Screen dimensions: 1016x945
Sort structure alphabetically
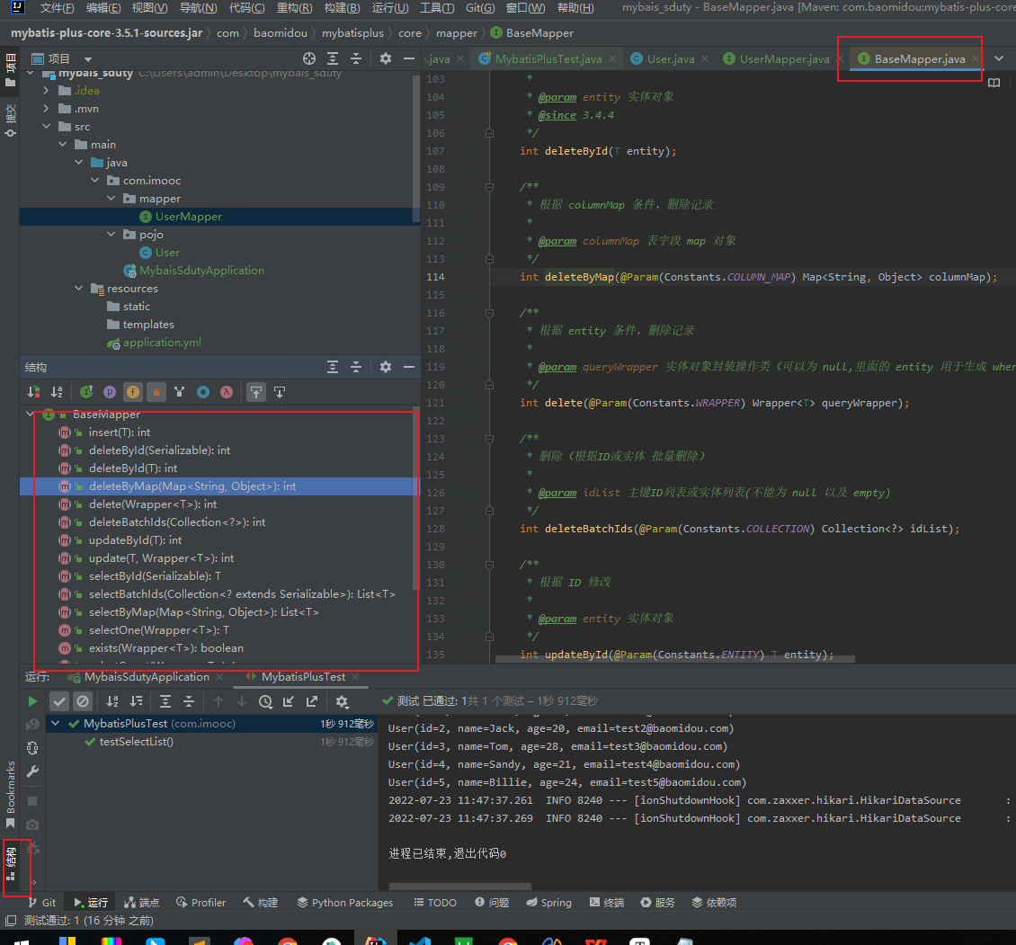(57, 391)
